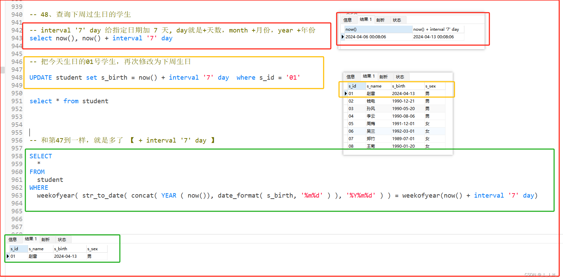
Task: Click line number 955 in the gutter
Action: [x=17, y=133]
